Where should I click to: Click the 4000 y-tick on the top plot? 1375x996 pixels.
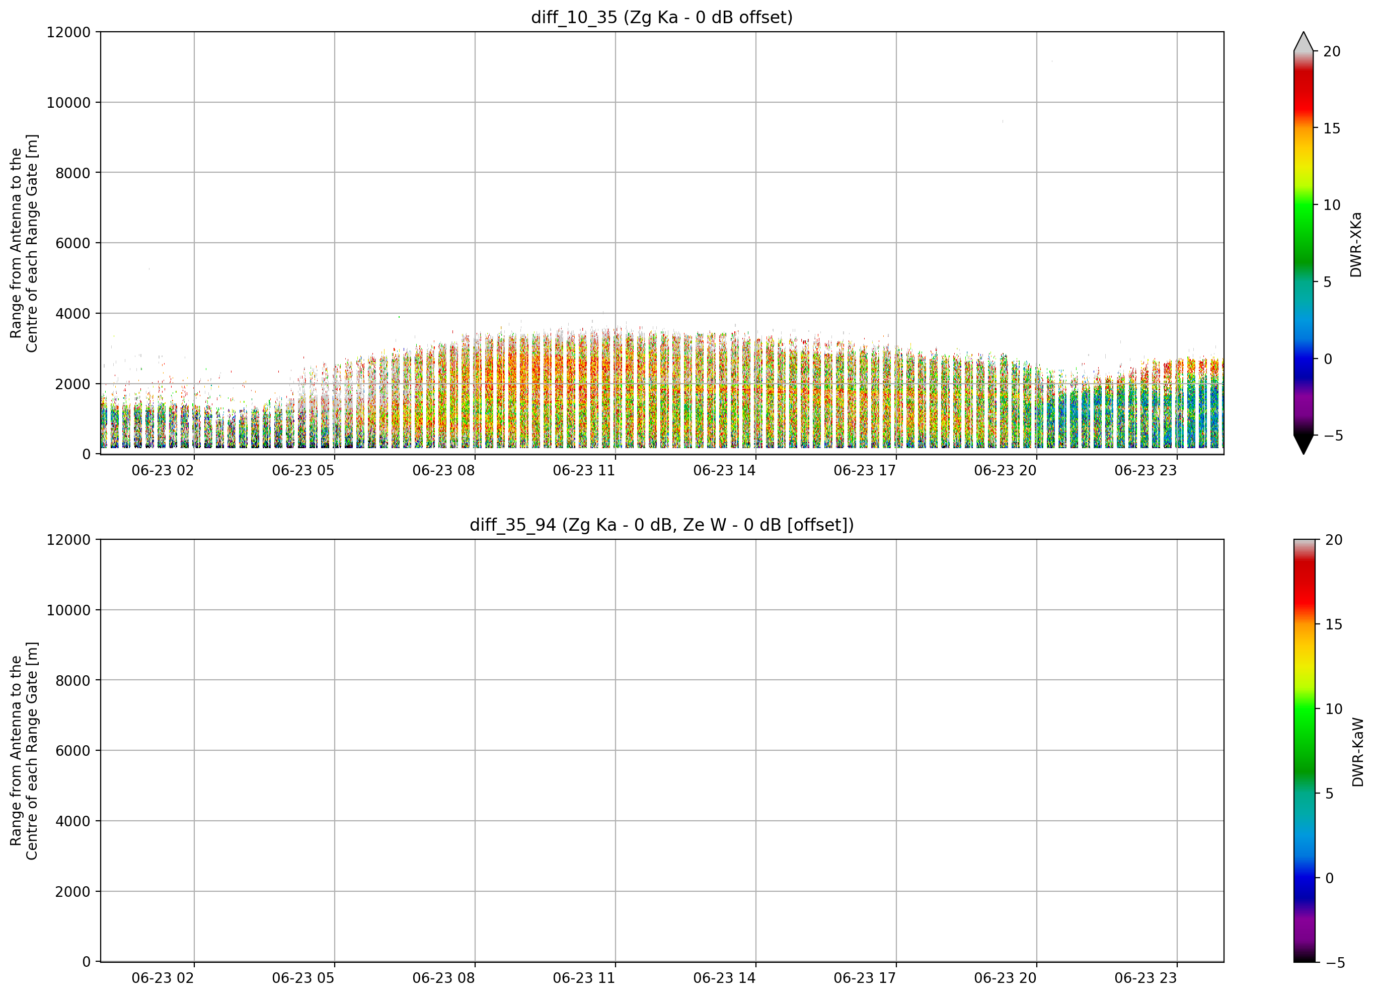(73, 314)
